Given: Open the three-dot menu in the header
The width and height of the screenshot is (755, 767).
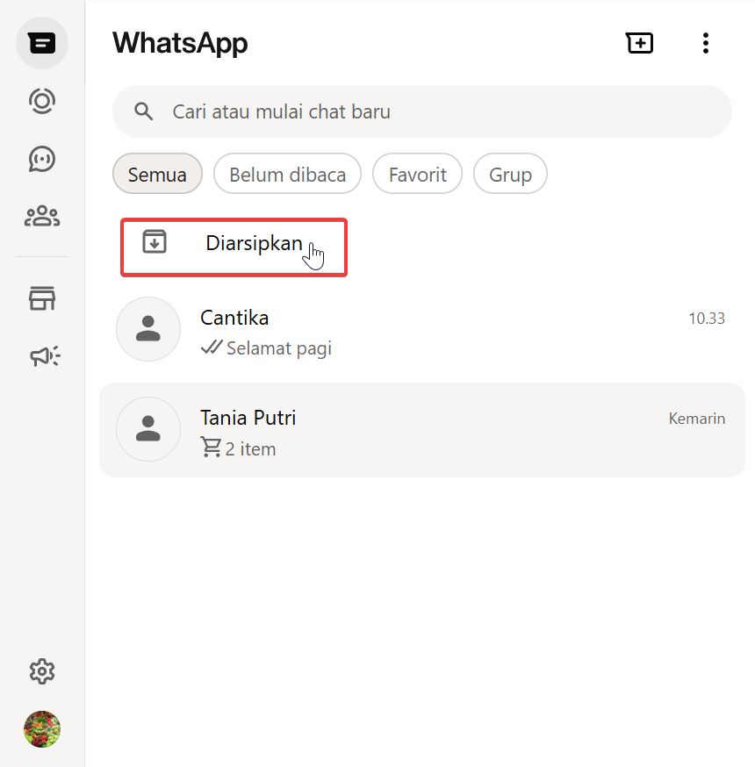Looking at the screenshot, I should pos(705,43).
